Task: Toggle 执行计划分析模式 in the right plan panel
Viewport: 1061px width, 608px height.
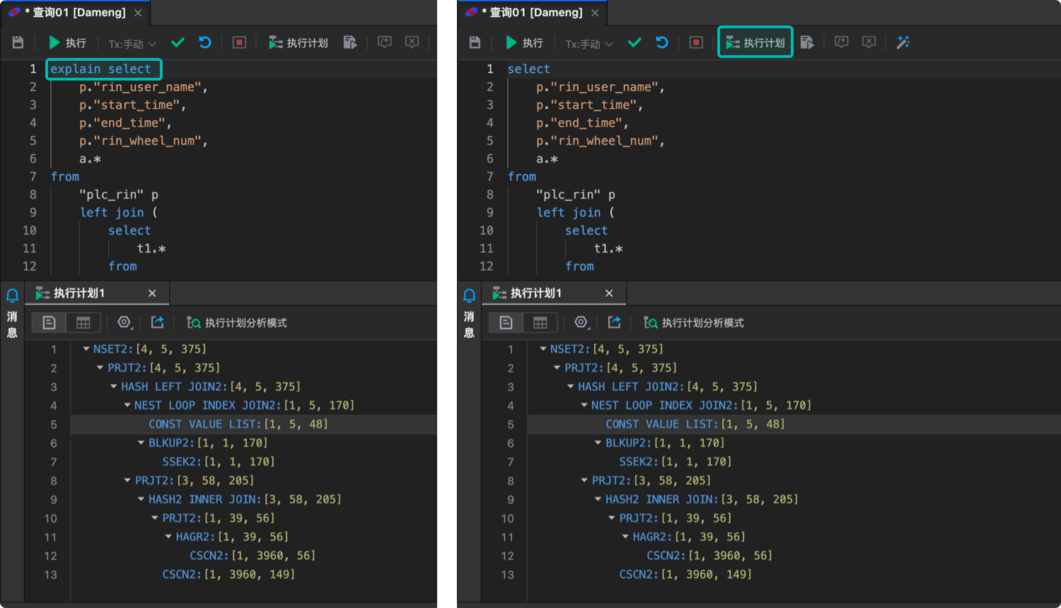Action: click(694, 322)
